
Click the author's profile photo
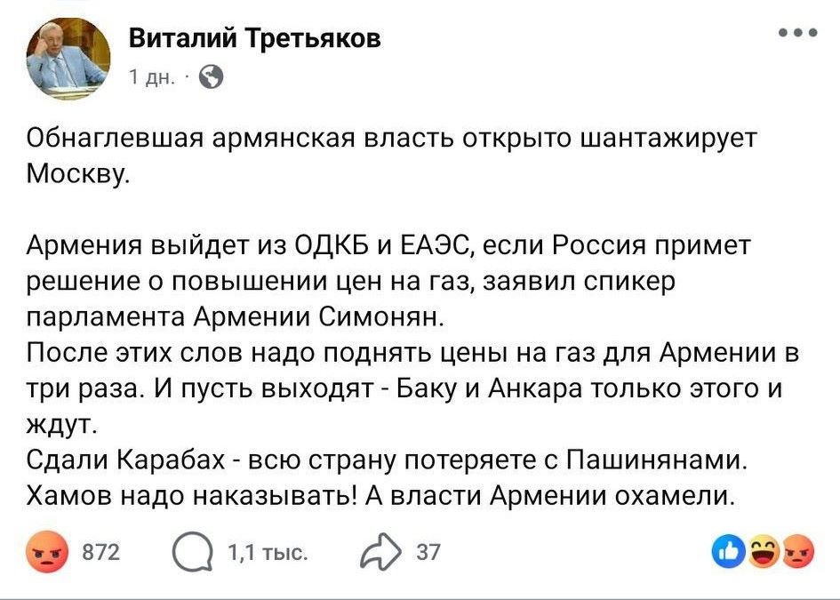pos(71,59)
